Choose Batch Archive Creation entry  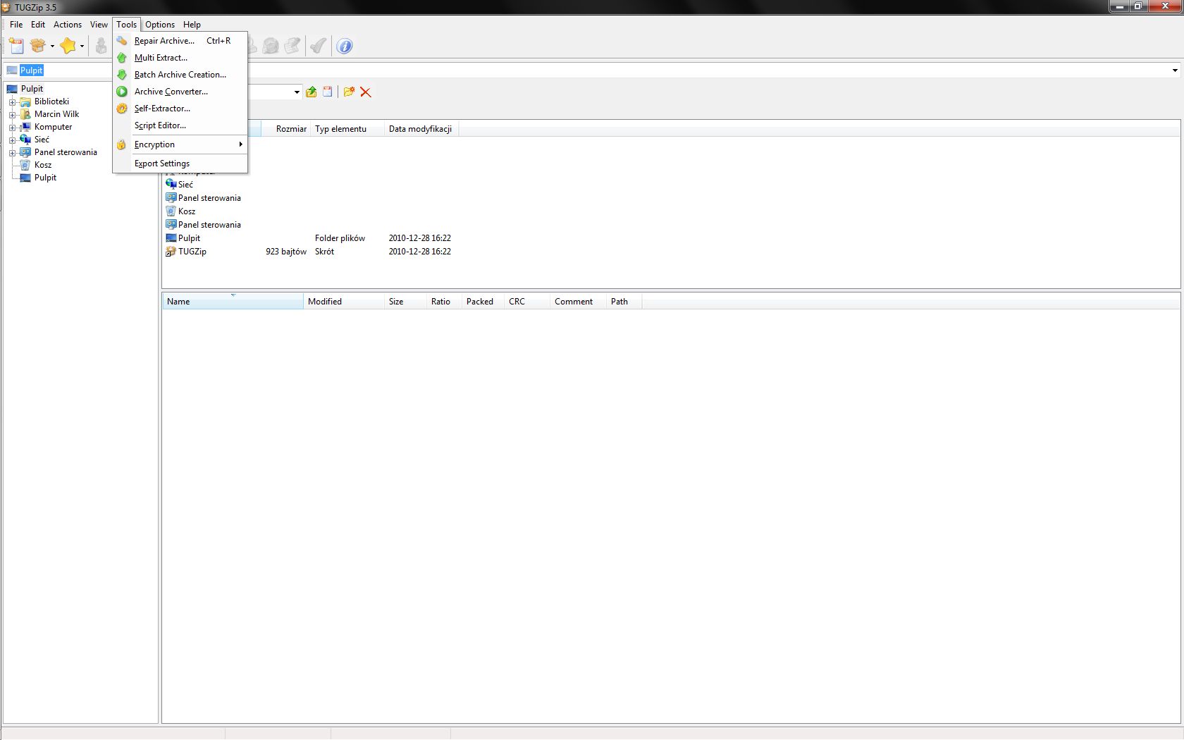180,75
